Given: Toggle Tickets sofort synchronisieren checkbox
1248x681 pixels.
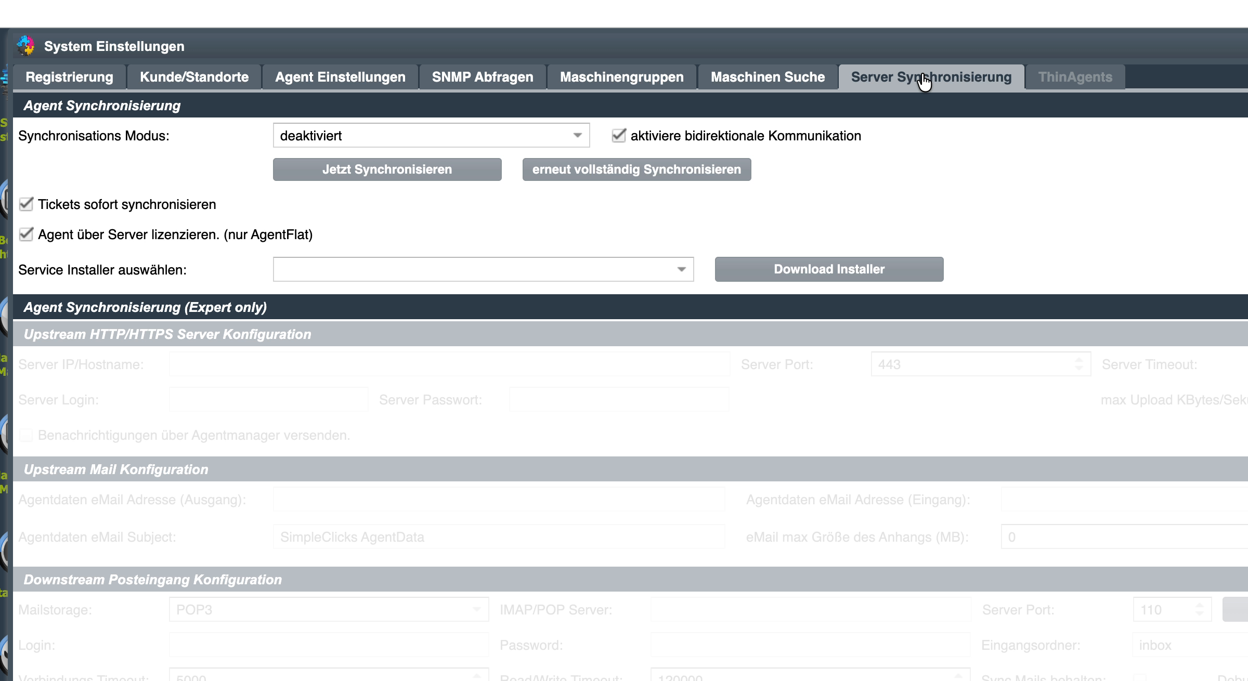Looking at the screenshot, I should [x=26, y=204].
